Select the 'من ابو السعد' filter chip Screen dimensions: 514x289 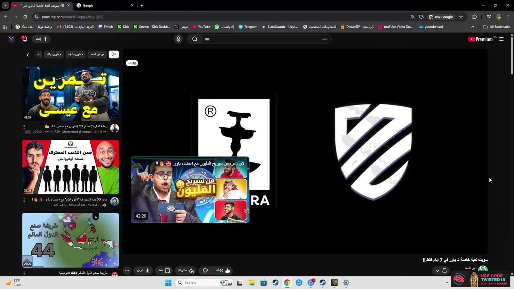[97, 54]
